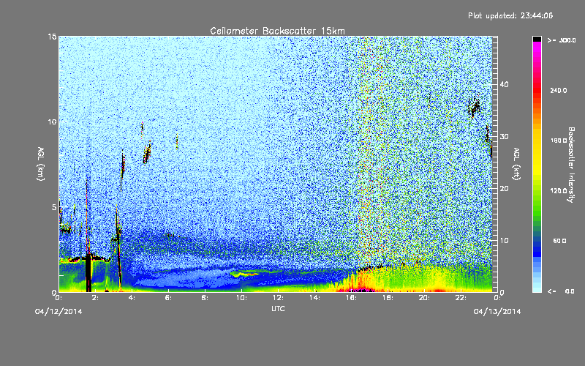Screen dimensions: 585x366
Task: Click the "22:" hour tick label
Action: click(461, 298)
